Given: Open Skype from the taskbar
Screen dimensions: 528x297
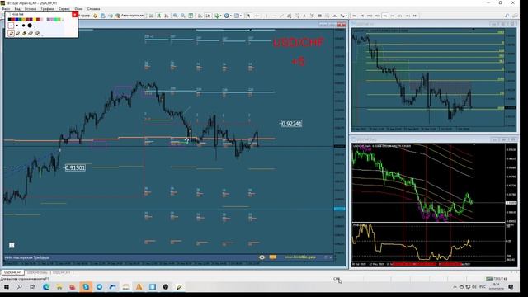Looking at the screenshot, I should click(86, 287).
